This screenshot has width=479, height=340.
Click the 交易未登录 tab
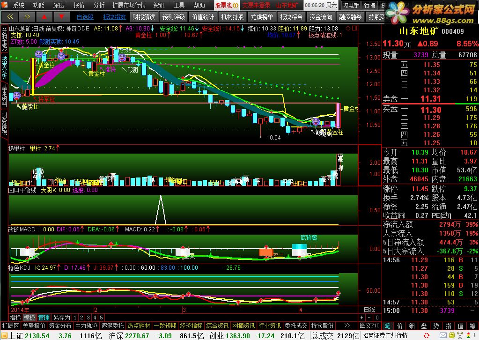pyautogui.click(x=256, y=5)
